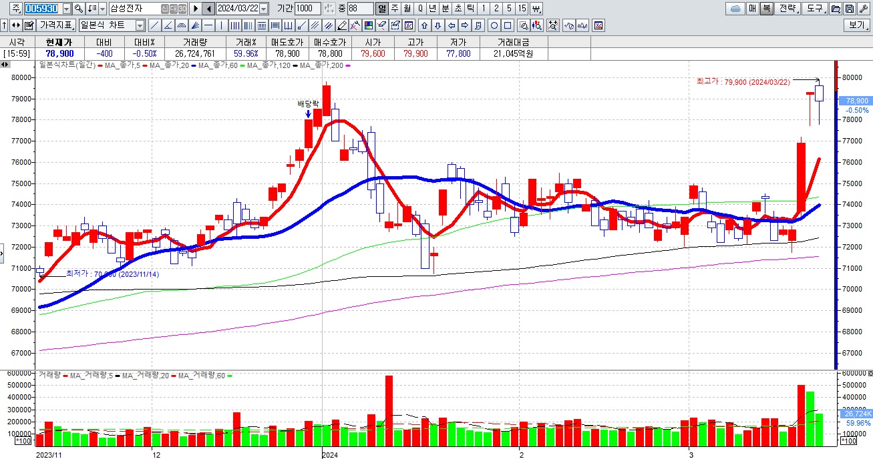Open the color grid palette icon

(369, 25)
